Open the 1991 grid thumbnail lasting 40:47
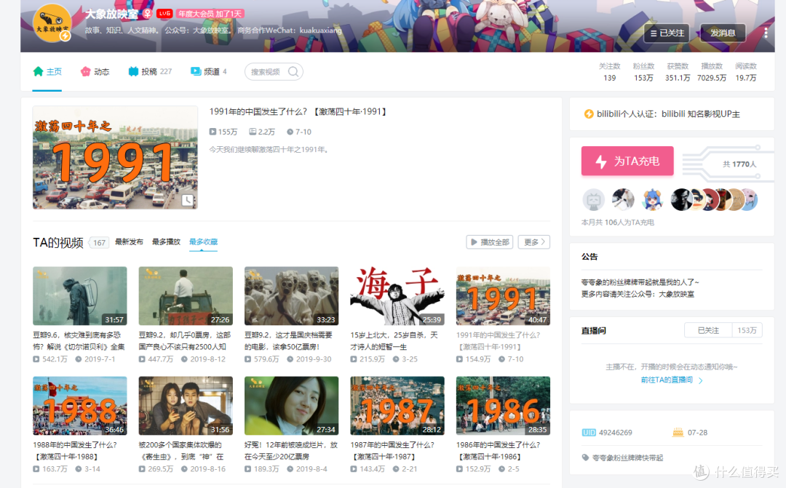The height and width of the screenshot is (488, 786). [503, 295]
